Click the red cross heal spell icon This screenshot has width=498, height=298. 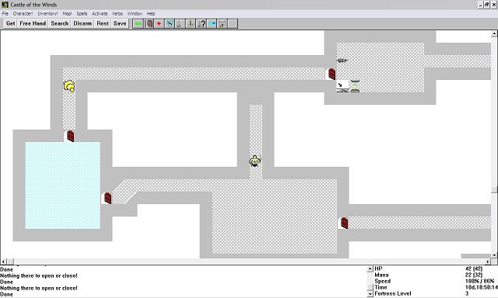click(159, 23)
